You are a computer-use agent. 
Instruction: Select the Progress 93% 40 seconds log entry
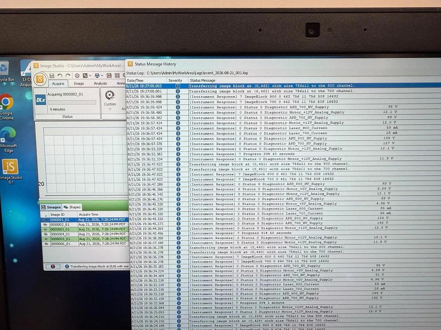point(283,154)
